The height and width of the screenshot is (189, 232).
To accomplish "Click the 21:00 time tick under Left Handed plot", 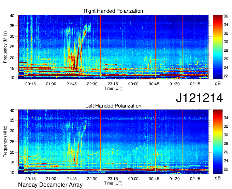I will (51, 179).
